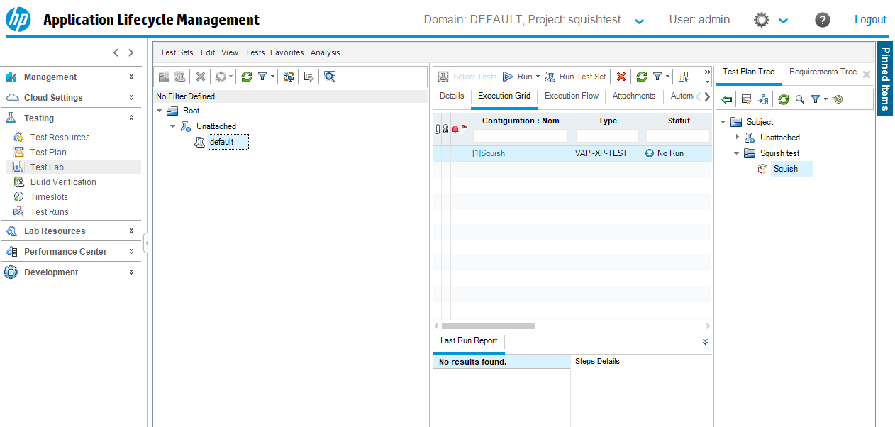Toggle the Pinned Items side panel
Screen dimensions: 895x427
tap(885, 78)
